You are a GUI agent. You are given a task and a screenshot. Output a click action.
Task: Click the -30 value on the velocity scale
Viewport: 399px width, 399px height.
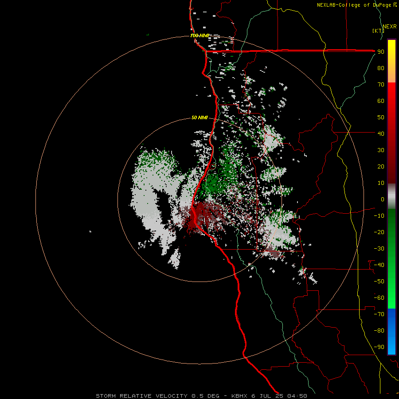379,249
